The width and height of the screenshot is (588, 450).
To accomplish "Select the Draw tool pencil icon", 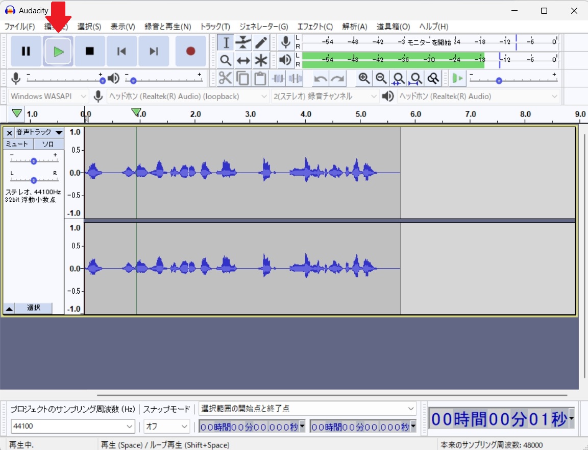I will point(261,42).
